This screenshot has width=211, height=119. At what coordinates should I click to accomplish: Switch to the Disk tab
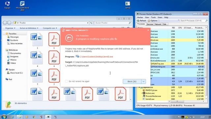coord(165,24)
